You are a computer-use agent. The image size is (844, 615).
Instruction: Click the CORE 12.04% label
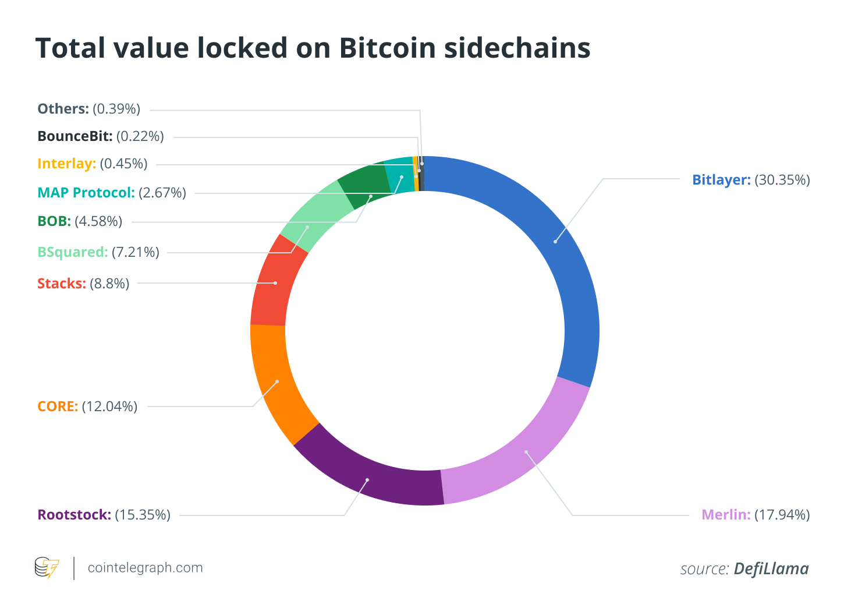coord(87,407)
